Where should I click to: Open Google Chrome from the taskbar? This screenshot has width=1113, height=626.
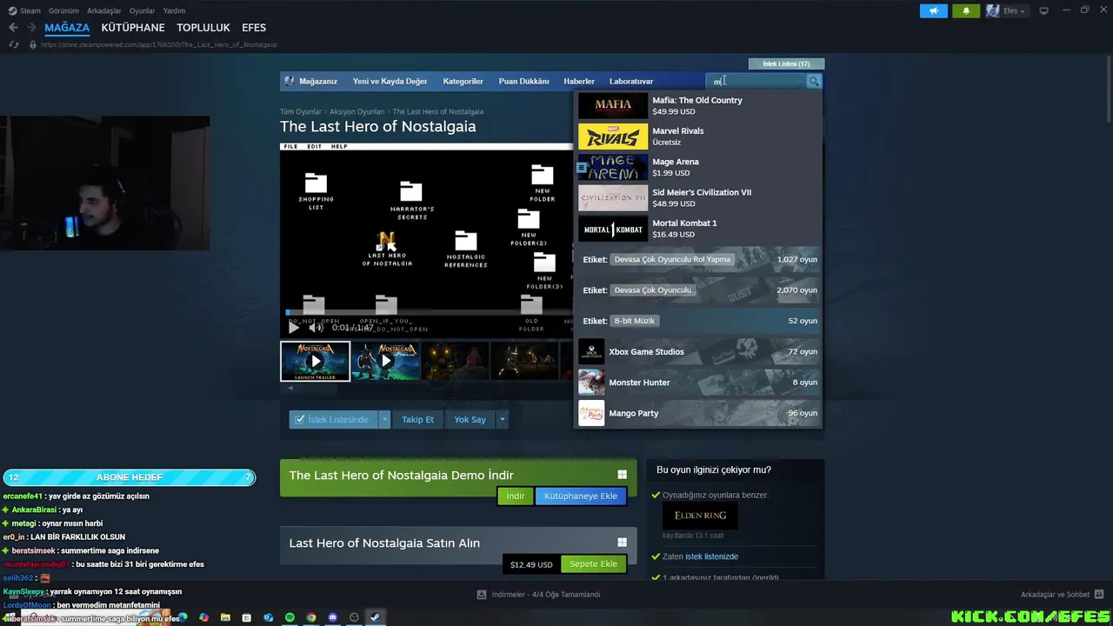(311, 617)
